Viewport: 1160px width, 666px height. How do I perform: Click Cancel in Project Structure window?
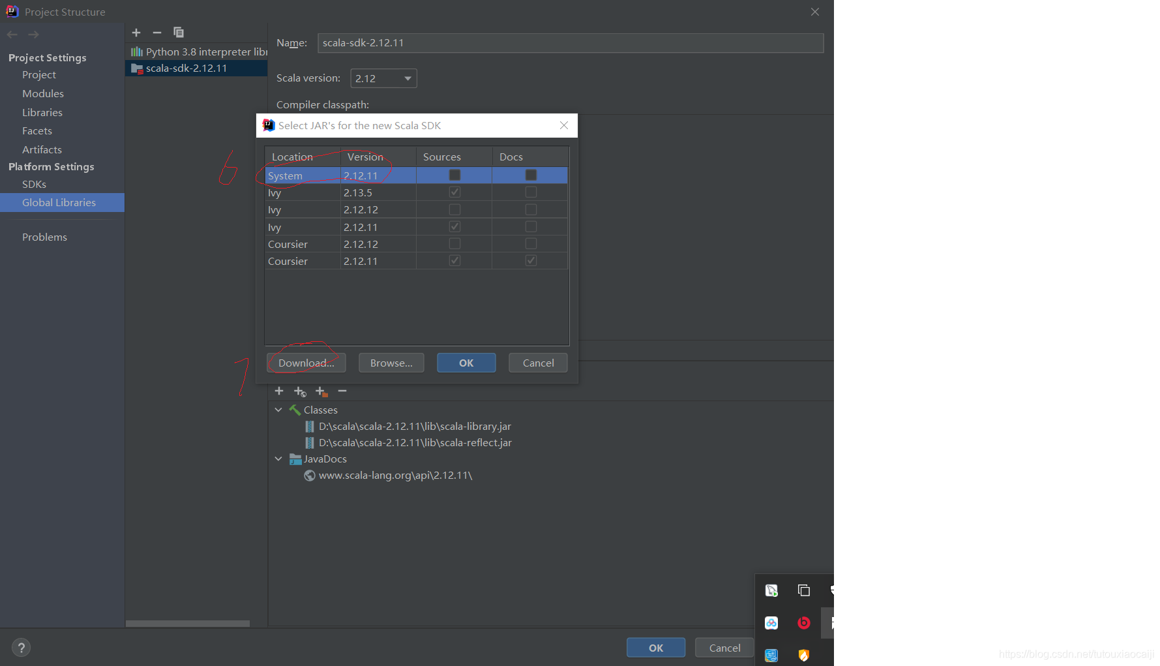pyautogui.click(x=724, y=648)
